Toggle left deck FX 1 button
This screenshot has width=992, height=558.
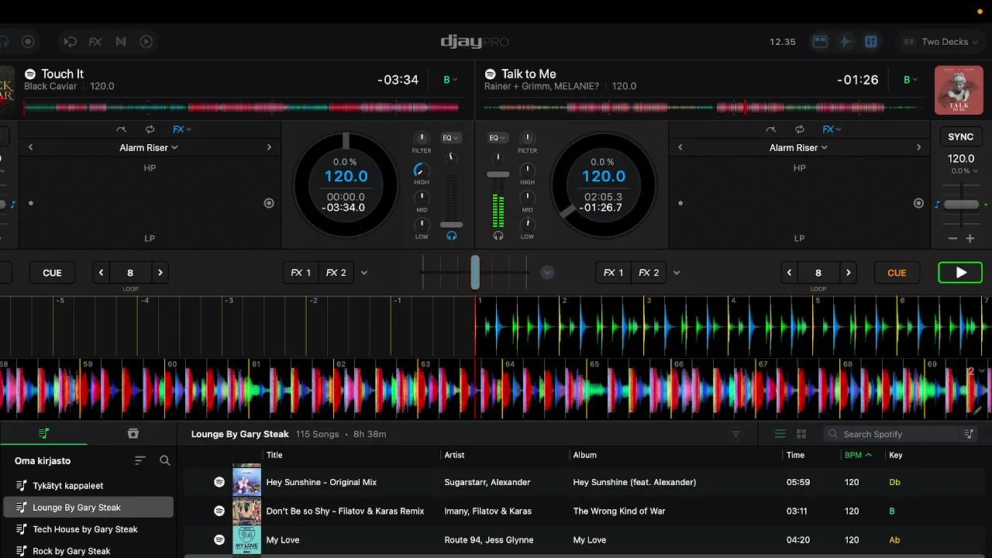(x=301, y=273)
